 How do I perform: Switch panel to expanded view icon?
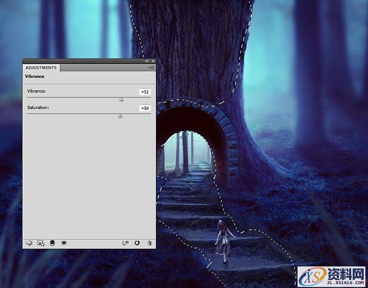pyautogui.click(x=40, y=243)
